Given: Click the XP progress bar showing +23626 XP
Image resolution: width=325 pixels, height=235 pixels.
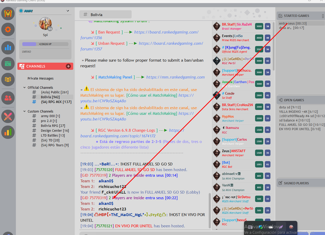Looking at the screenshot, I should point(45,44).
